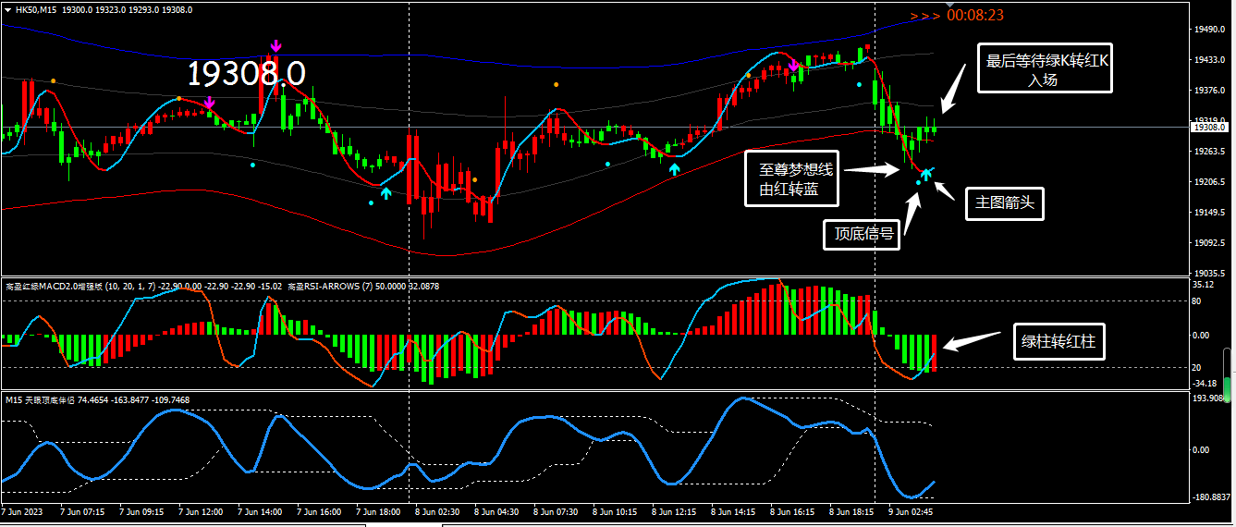This screenshot has height=527, width=1236.
Task: Click the 35.12 value on the MACD axis
Action: click(1203, 285)
